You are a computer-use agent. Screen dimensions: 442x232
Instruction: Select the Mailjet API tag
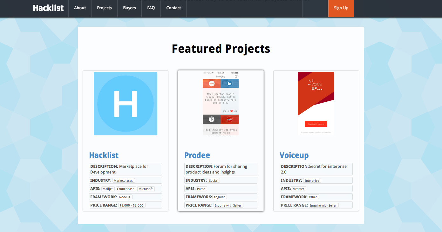tap(108, 189)
